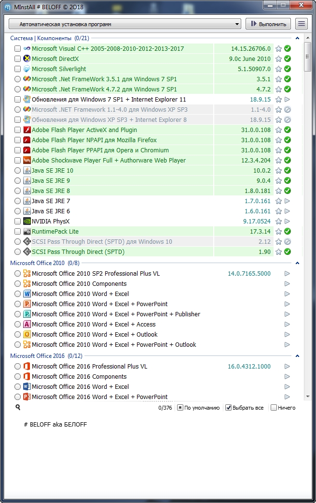Click 'Office 2010 Word + Excel + PowerPoint + Publisher' row
Image resolution: width=316 pixels, height=503 pixels.
pos(116,314)
